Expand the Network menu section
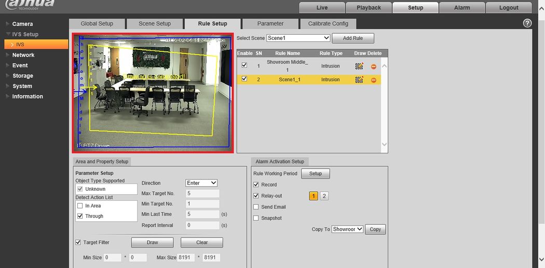 click(x=23, y=55)
